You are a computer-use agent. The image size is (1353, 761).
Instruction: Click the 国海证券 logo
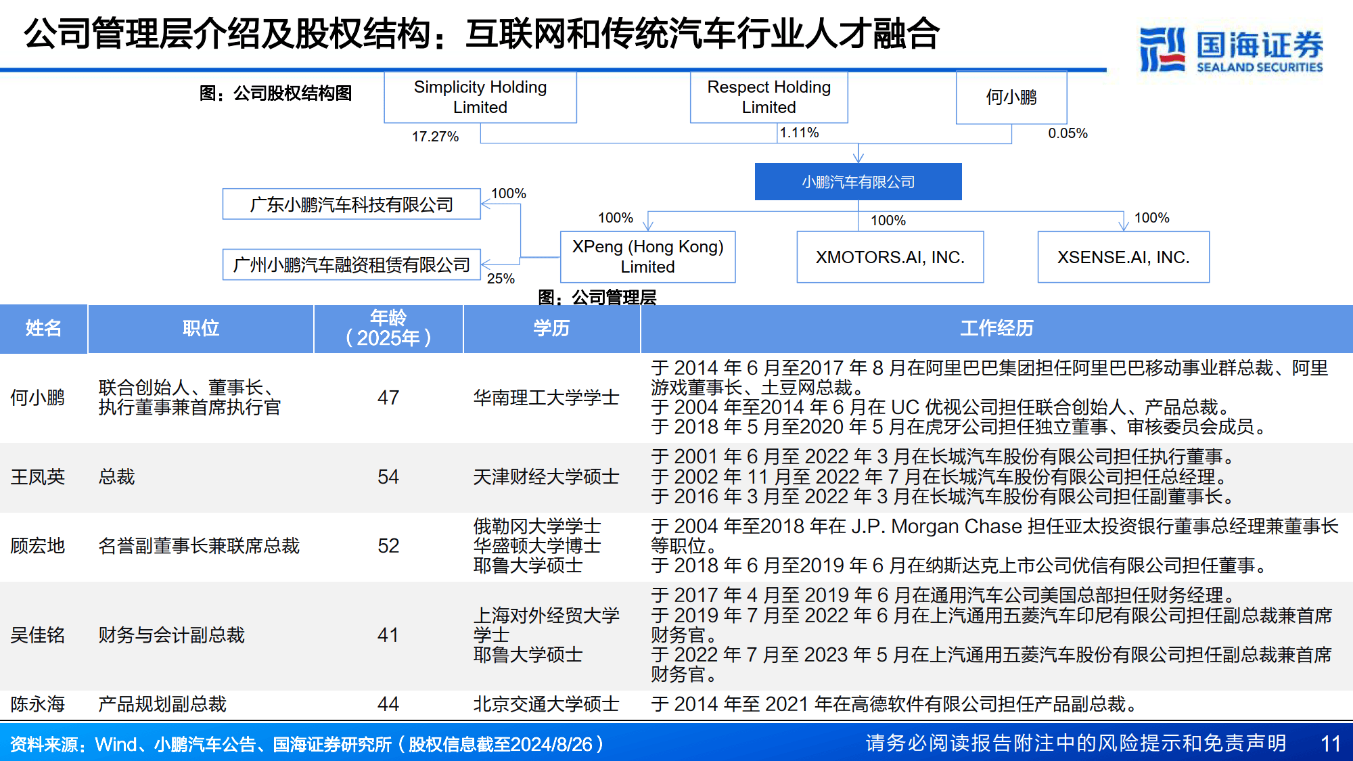coord(1233,44)
